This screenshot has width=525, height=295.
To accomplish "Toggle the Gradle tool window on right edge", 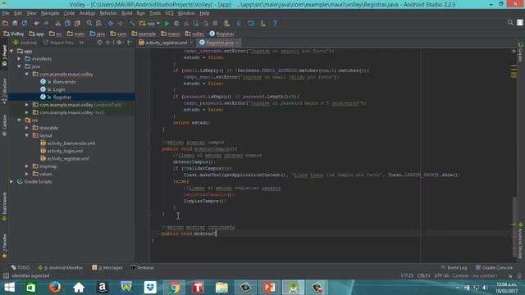I will pos(521,52).
